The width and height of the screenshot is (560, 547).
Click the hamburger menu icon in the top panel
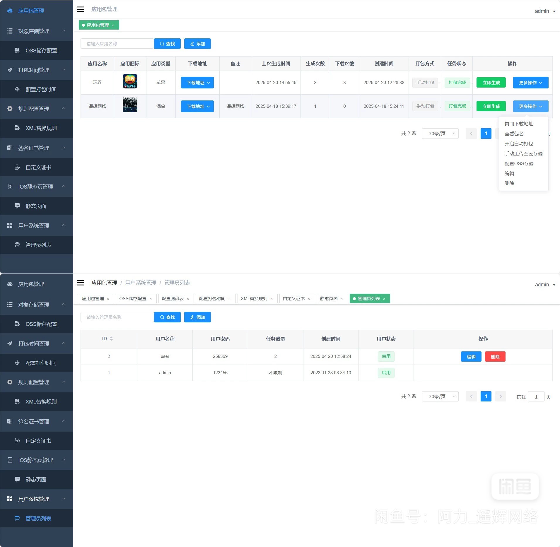[81, 9]
